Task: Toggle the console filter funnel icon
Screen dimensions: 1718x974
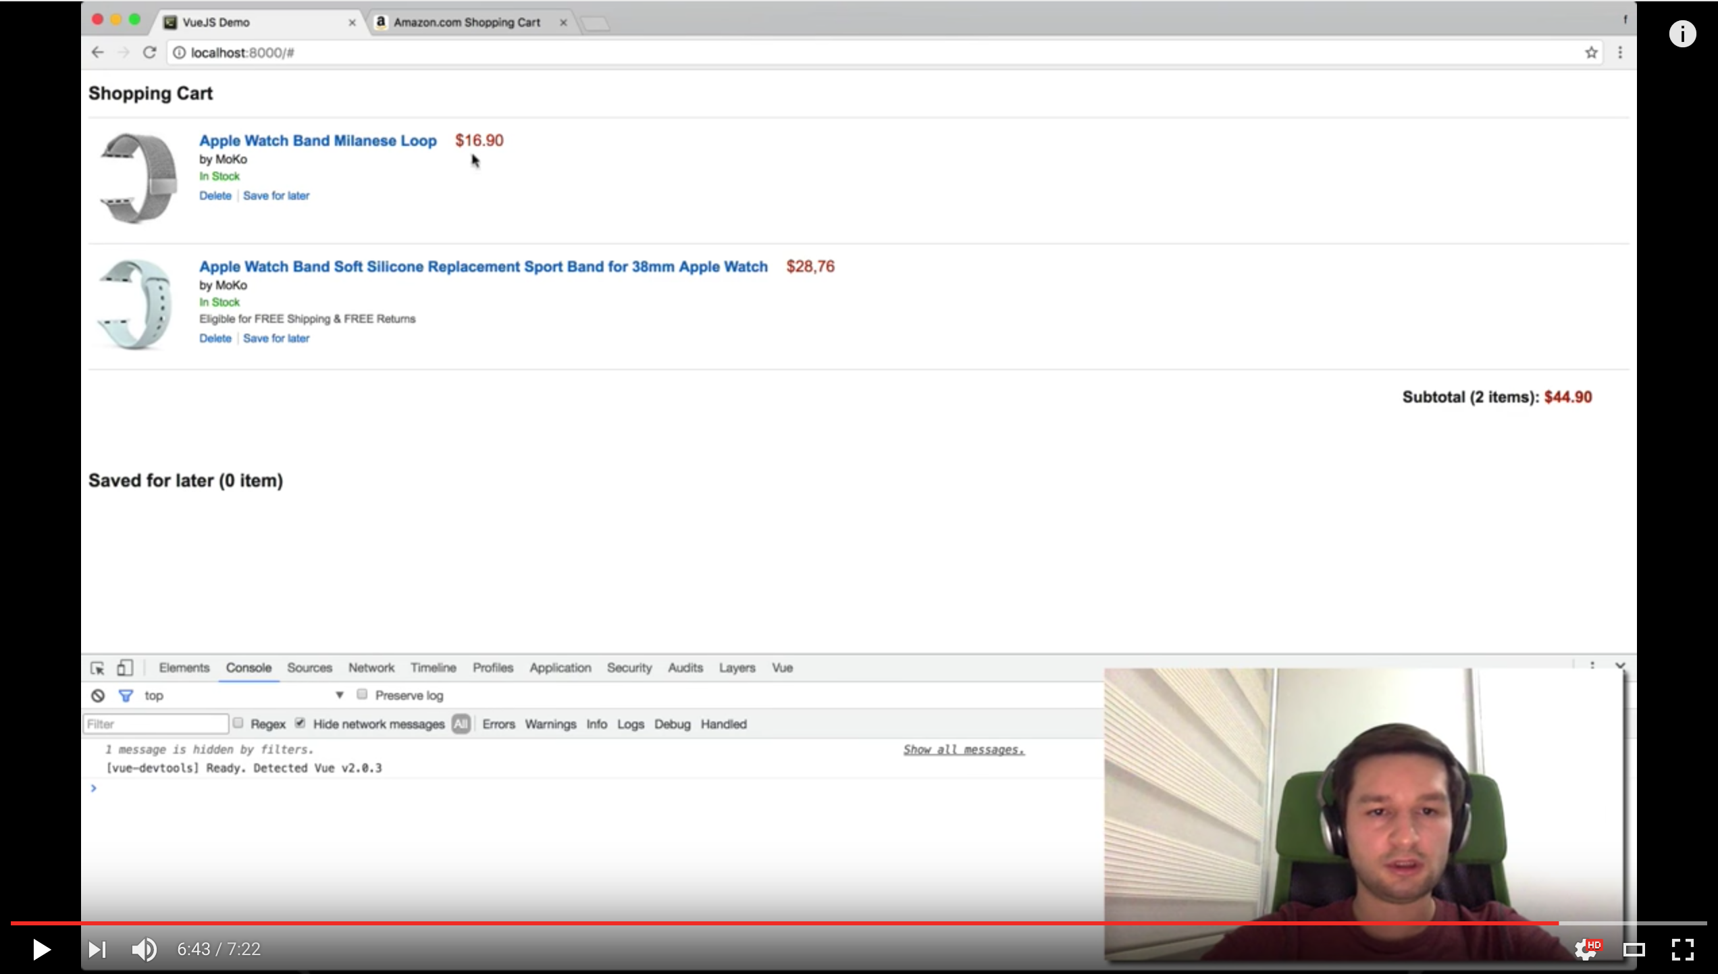Action: [126, 696]
